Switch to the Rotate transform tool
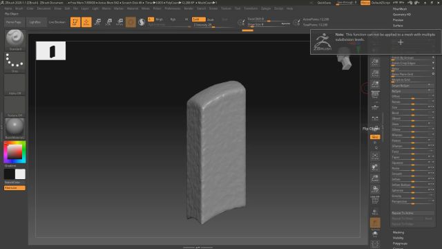Screen dimensions: 442x249 coord(119,22)
